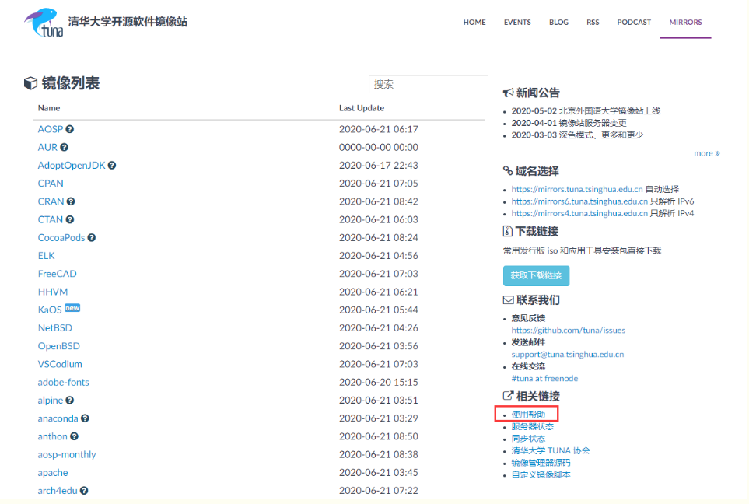Click the 2020-03-03 深色模式 news item

pyautogui.click(x=577, y=135)
